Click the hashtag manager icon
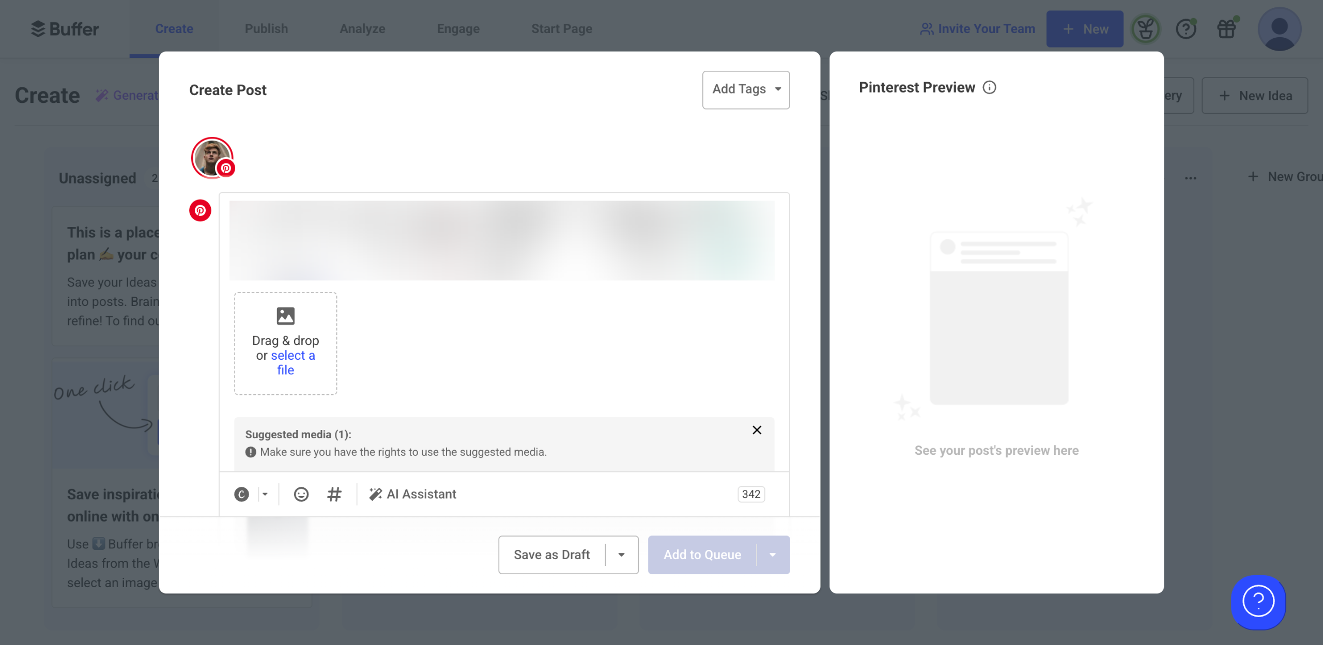 click(334, 495)
